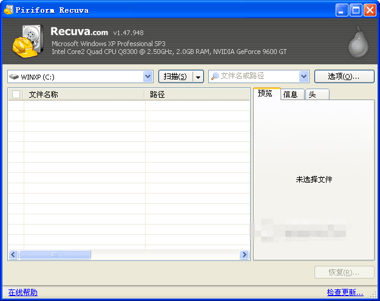380x301 pixels.
Task: Open the 在线帮助 online help link
Action: (23, 293)
